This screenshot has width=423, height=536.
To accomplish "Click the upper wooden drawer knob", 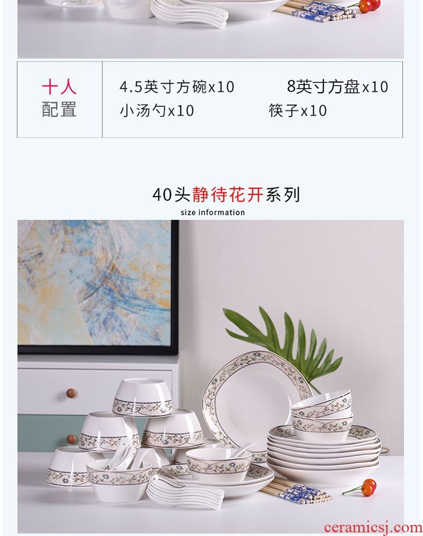I will pos(71,393).
